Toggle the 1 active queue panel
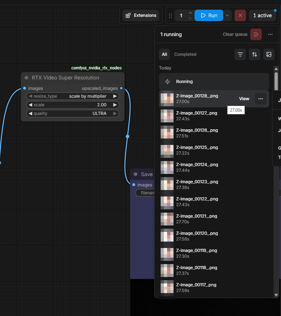281x316 pixels. tap(262, 15)
